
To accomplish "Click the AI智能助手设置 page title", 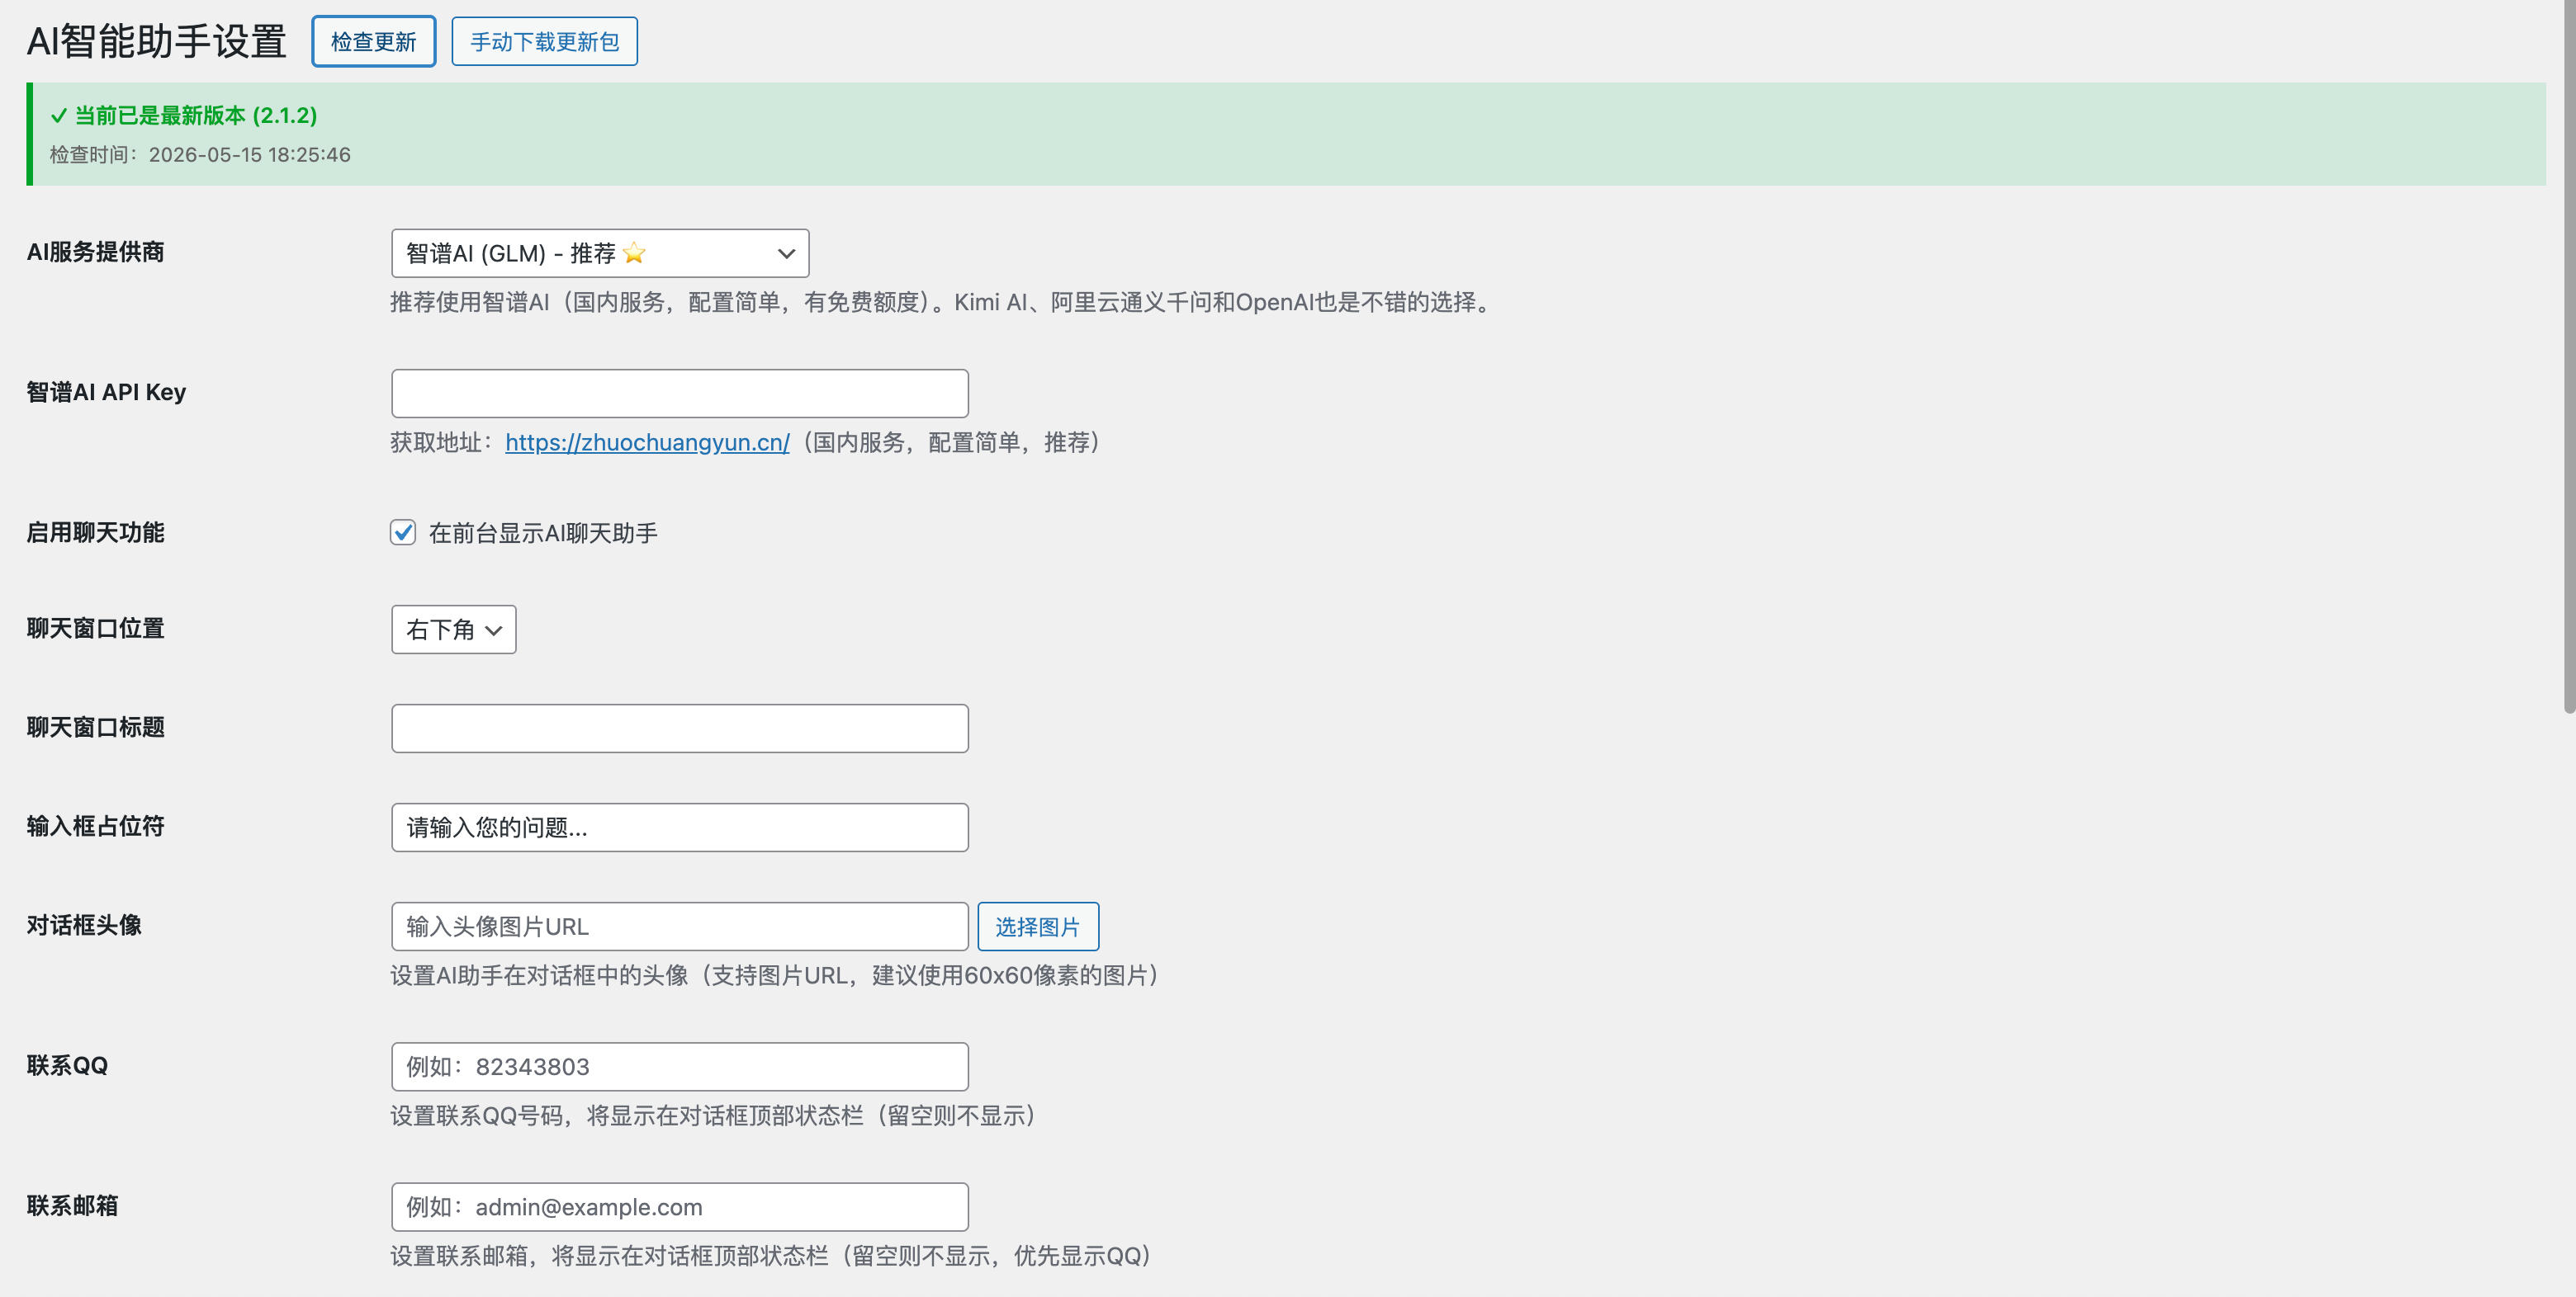I will click(x=157, y=42).
